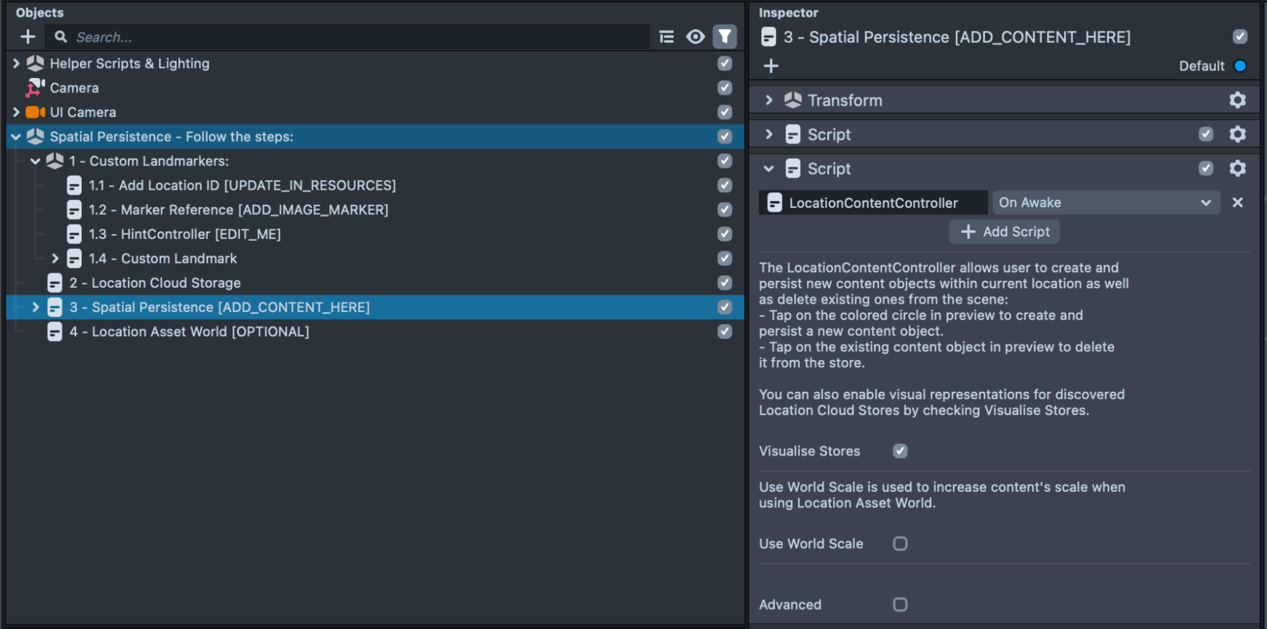Expand the 1.4 - Custom Landmark tree item
The height and width of the screenshot is (629, 1267).
pos(55,259)
